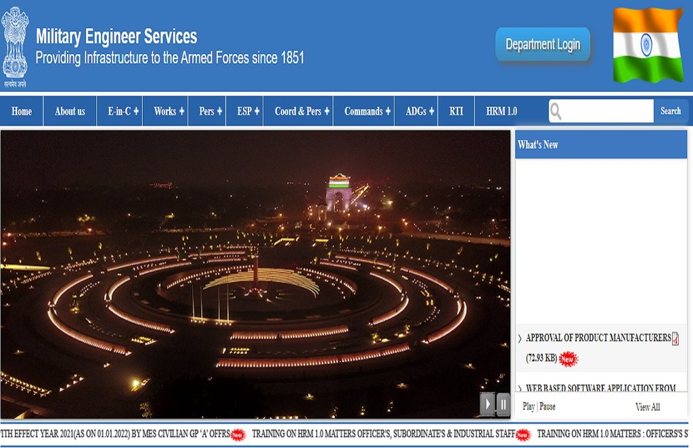
Task: Click the magnifier icon in search box
Action: point(556,112)
